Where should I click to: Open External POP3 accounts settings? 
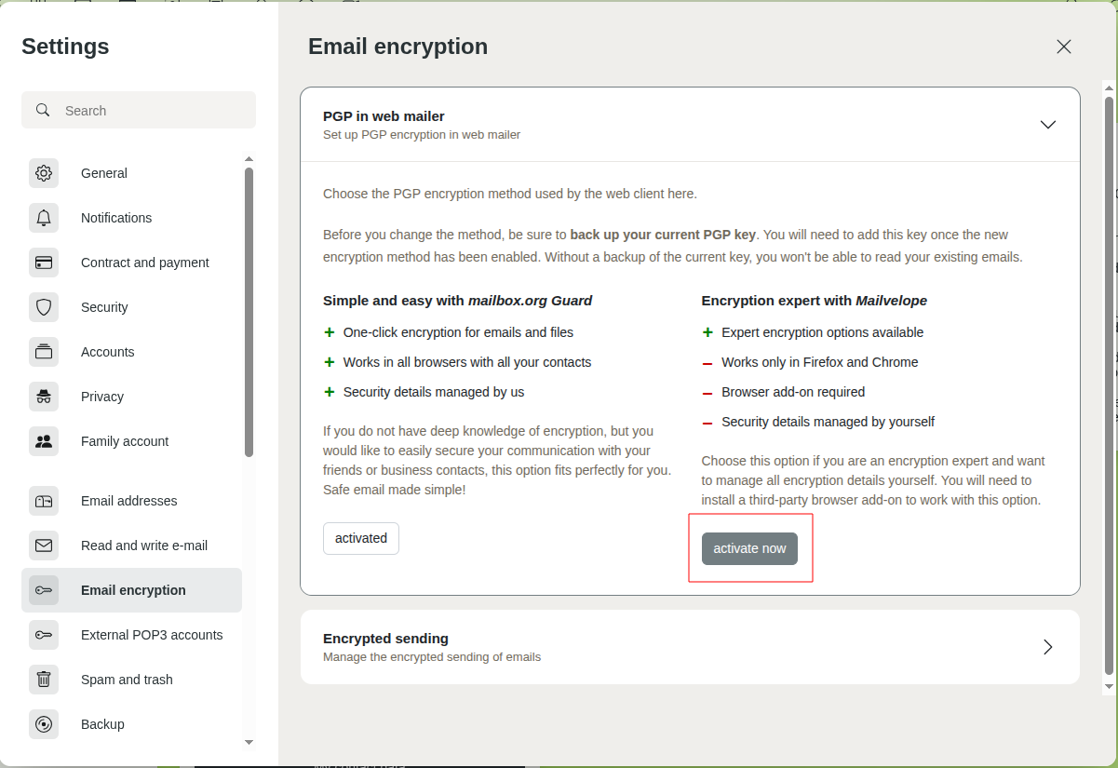click(x=152, y=635)
